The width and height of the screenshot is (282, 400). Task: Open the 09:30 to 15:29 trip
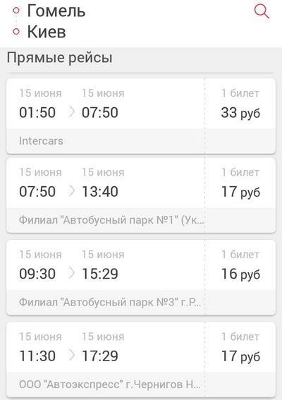coord(141,277)
